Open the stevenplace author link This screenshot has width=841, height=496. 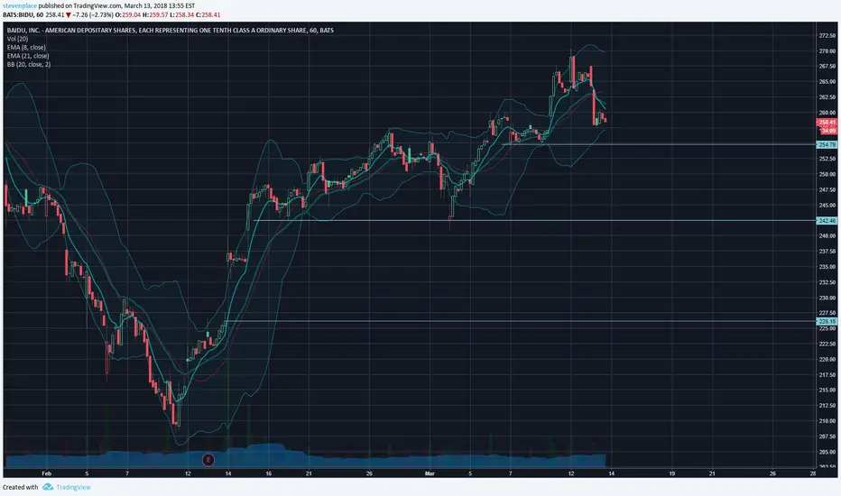20,6
